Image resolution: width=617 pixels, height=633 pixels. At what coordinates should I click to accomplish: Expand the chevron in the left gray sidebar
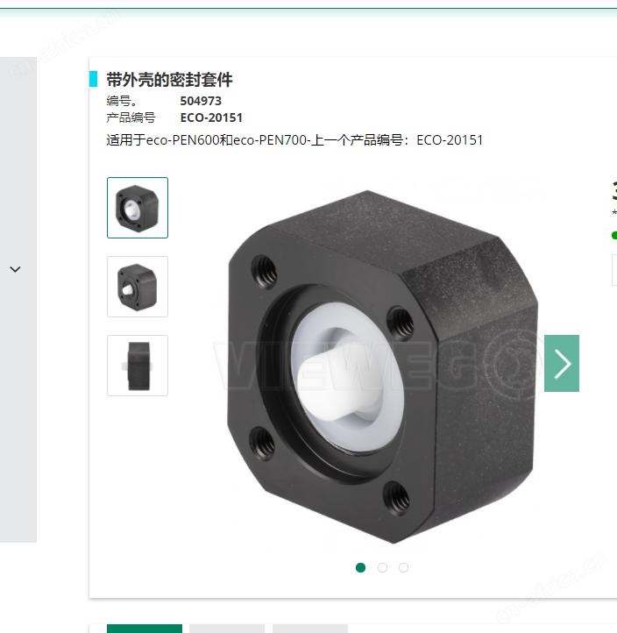pyautogui.click(x=15, y=269)
